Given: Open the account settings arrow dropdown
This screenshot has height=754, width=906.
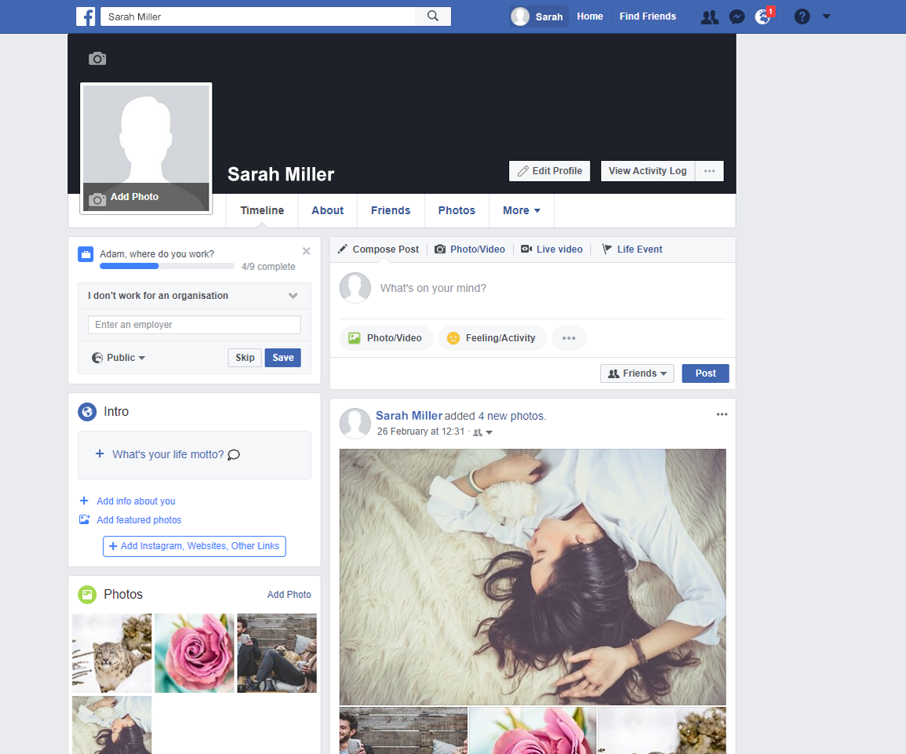Looking at the screenshot, I should (x=825, y=16).
